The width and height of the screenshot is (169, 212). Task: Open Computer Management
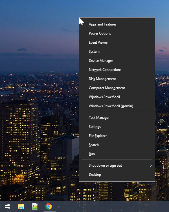tap(117, 88)
